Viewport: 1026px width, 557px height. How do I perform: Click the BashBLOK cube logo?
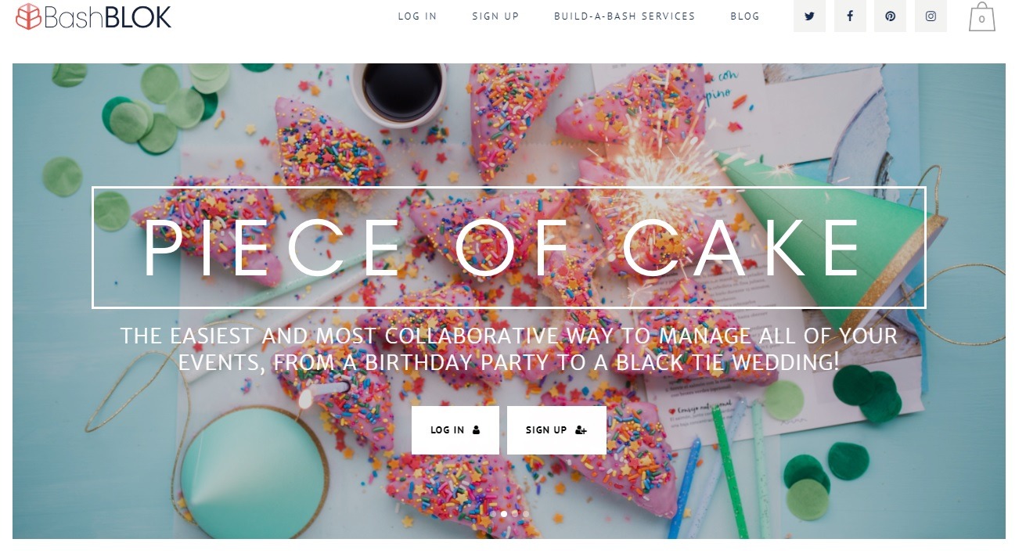click(28, 16)
